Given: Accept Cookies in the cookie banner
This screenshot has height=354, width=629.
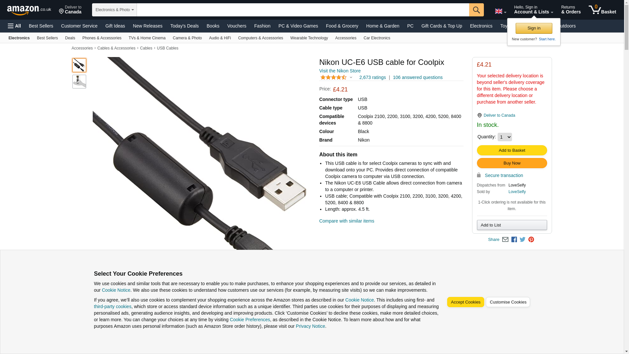Looking at the screenshot, I should tap(465, 302).
